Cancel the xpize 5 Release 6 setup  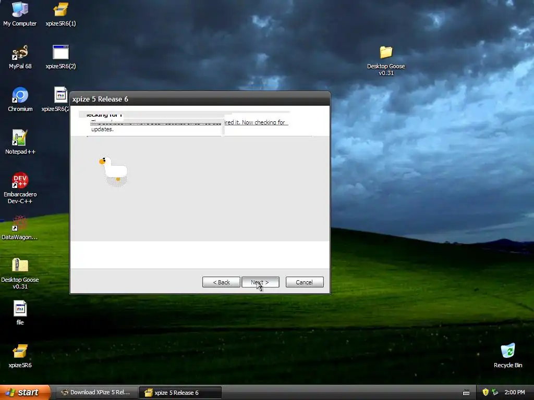point(305,282)
